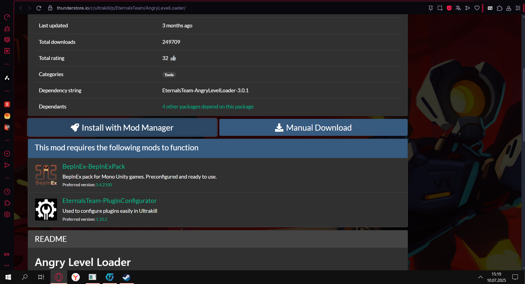The image size is (525, 284).
Task: View the 4 other dependent packages link
Action: click(x=208, y=107)
